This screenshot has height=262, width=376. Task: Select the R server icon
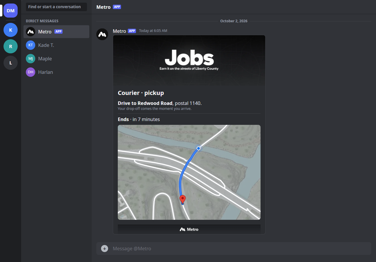[x=11, y=46]
